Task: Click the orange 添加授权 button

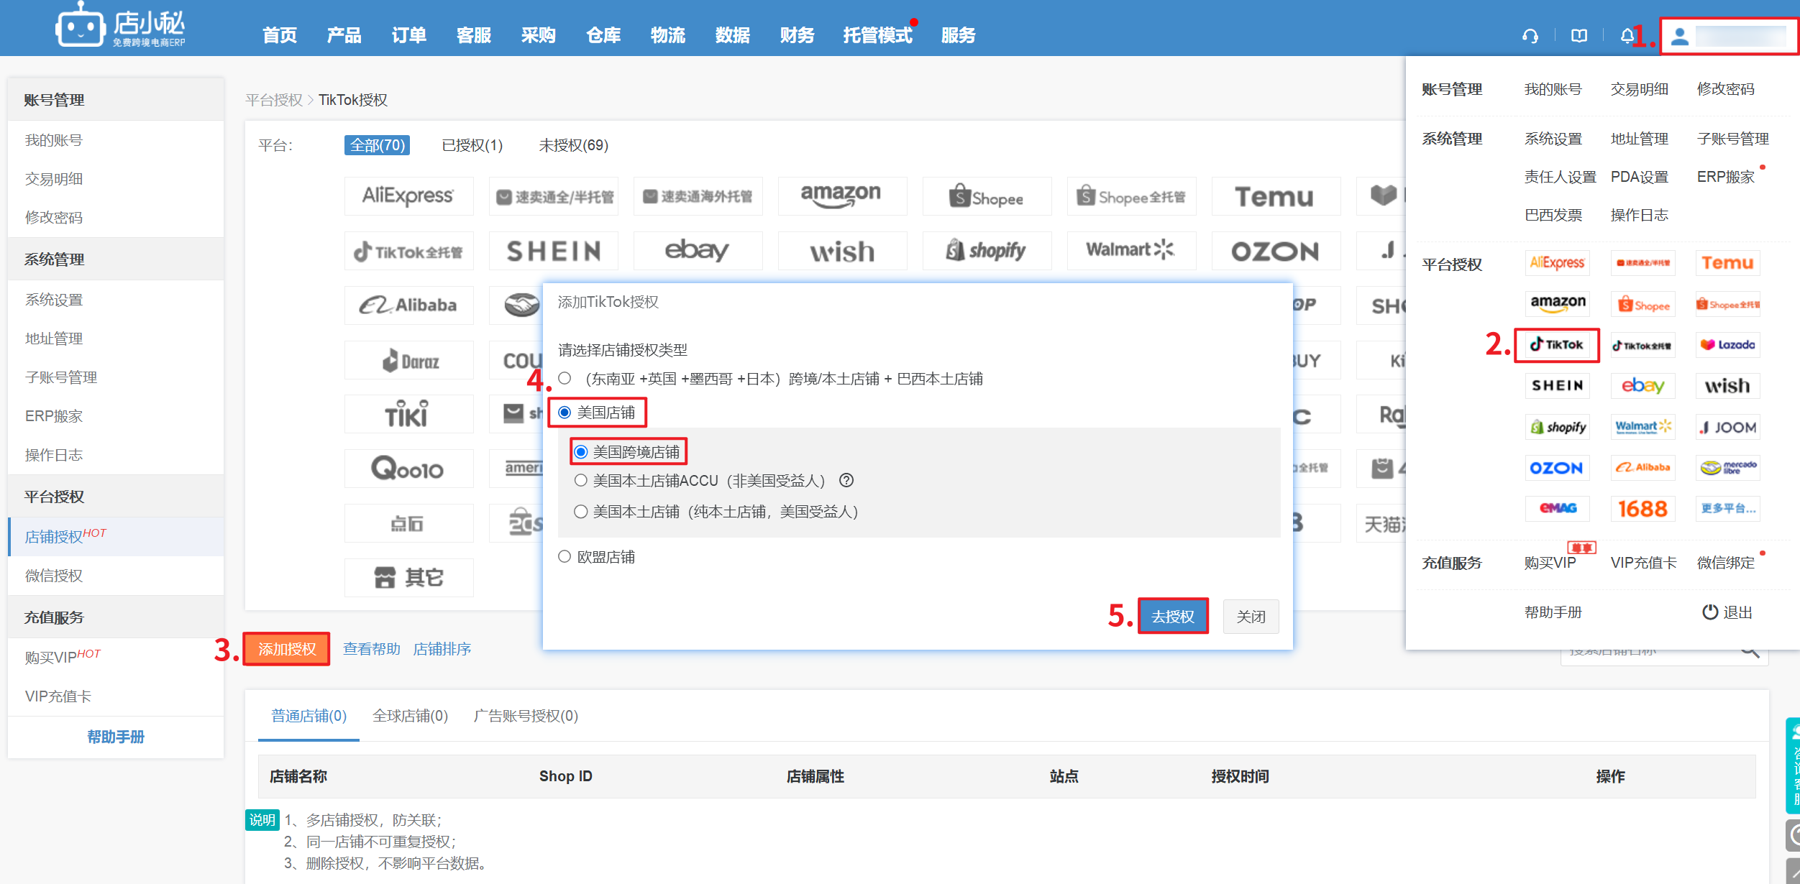Action: 286,649
